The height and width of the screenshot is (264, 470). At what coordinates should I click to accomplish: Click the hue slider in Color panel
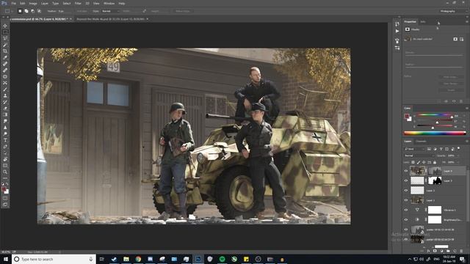435,115
